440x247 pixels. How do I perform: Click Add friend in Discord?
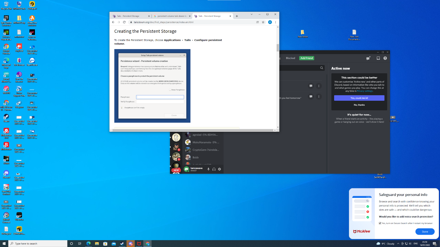pyautogui.click(x=307, y=58)
